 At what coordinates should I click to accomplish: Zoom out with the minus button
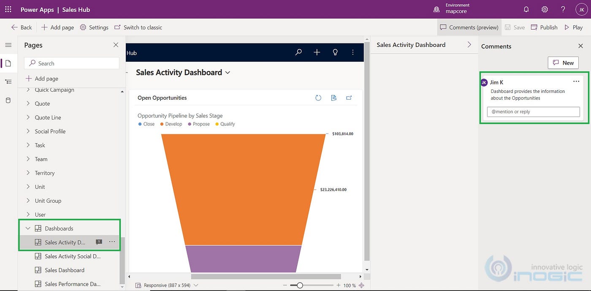(x=286, y=286)
